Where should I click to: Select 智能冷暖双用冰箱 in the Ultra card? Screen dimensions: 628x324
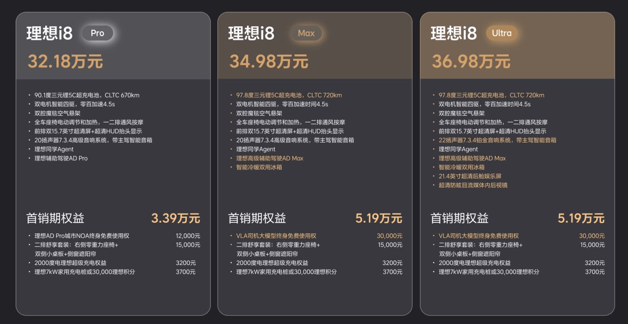(461, 167)
